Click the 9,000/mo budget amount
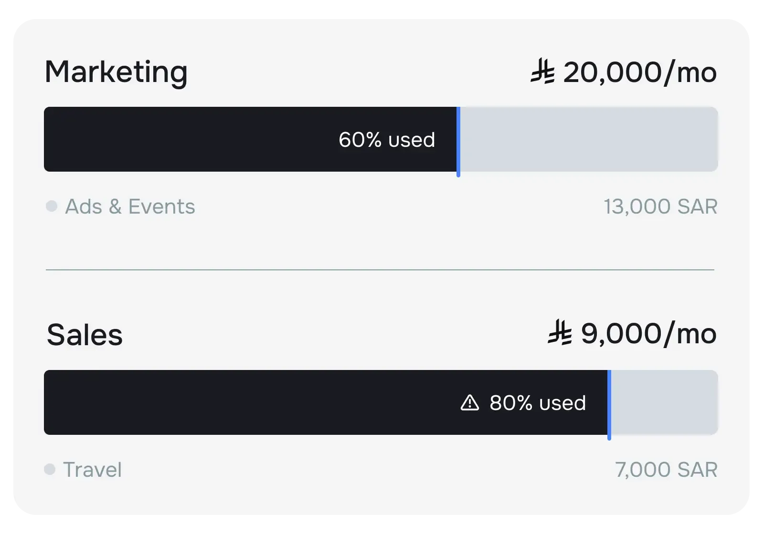Image resolution: width=764 pixels, height=534 pixels. click(x=648, y=334)
